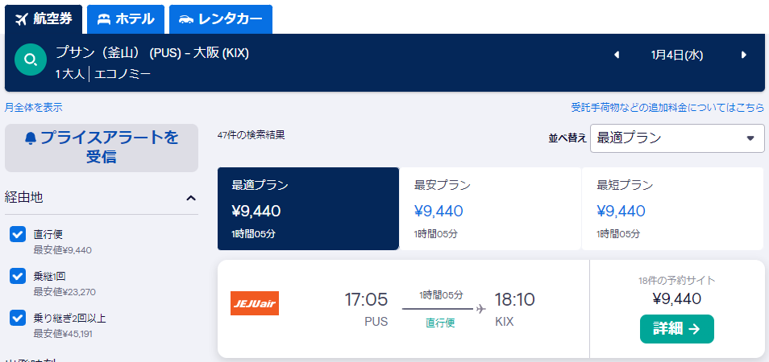Click the green search magnifier icon
This screenshot has height=362, width=769.
click(31, 60)
